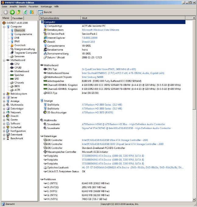Viewport: 197px width, 207px height.
Task: Open the Ansicht menu
Action: pos(13,6)
